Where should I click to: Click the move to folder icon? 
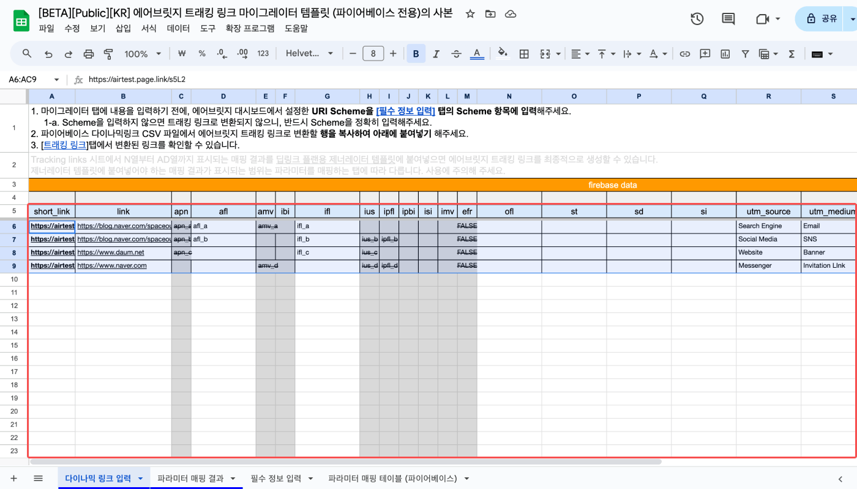(x=490, y=13)
